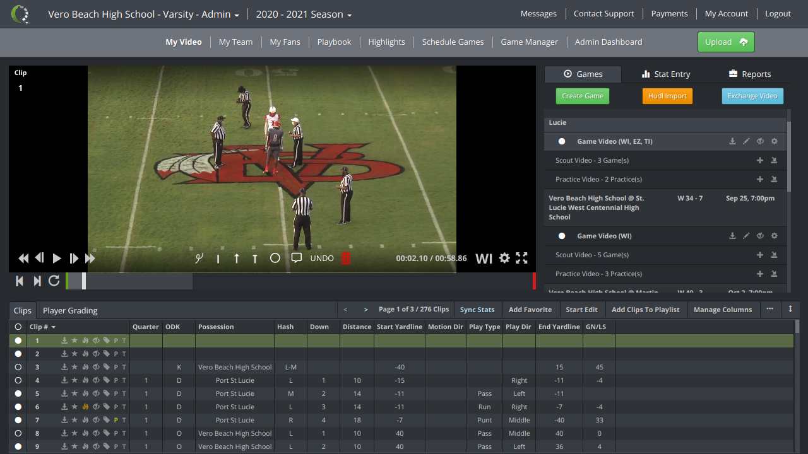The image size is (808, 454).
Task: Click the green Upload button
Action: click(726, 42)
